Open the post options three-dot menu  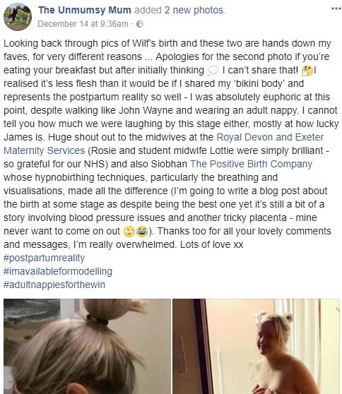336,8
